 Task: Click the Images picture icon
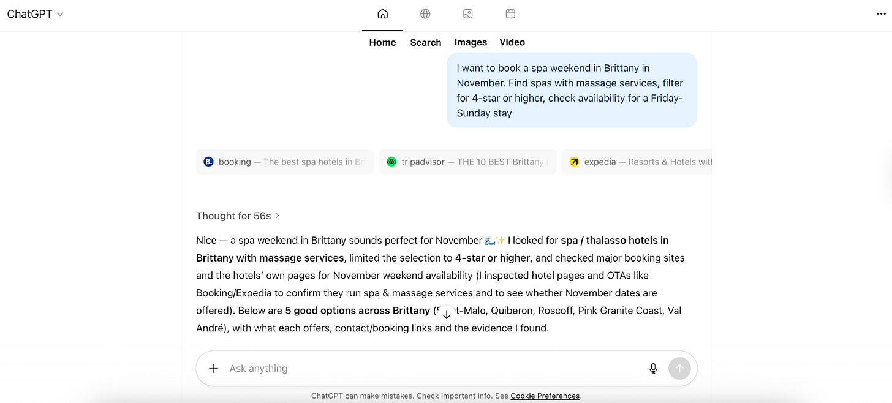(467, 14)
